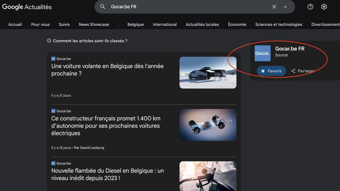The image size is (340, 191).
Task: Open the 1.400 km autonomie article headline
Action: [x=106, y=126]
